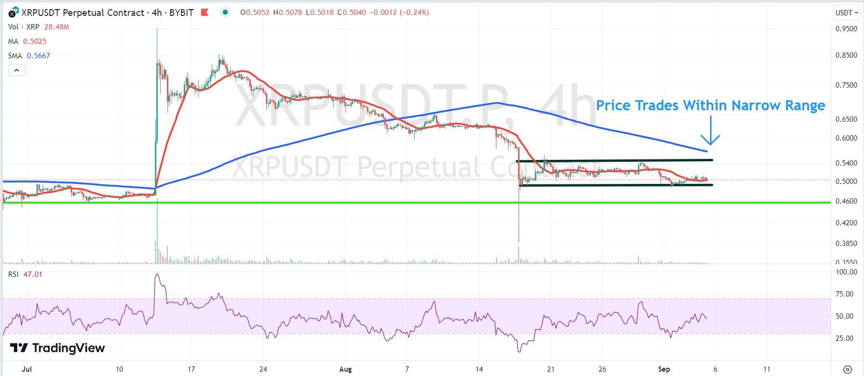
Task: Click the 75.00 RSI axis label
Action: click(x=845, y=294)
